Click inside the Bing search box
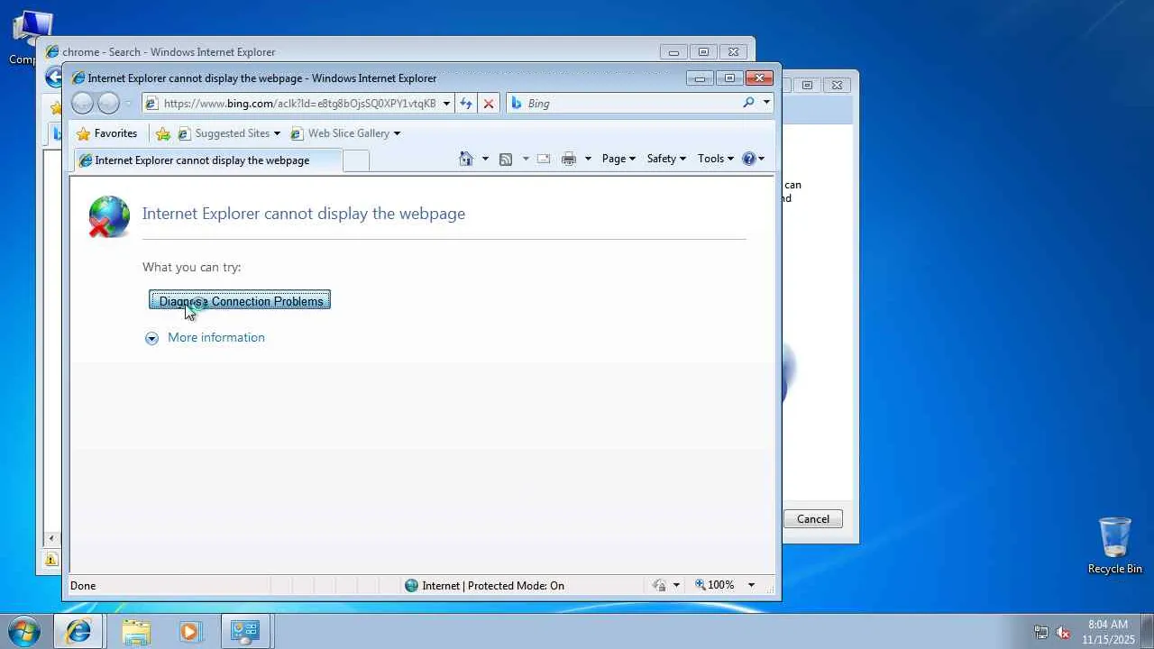 pyautogui.click(x=631, y=103)
